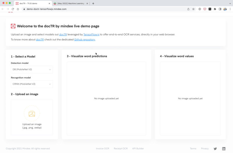Screen dimensions: 233x153
Task: Open Mindee LinkedIn page
Action: point(224,149)
